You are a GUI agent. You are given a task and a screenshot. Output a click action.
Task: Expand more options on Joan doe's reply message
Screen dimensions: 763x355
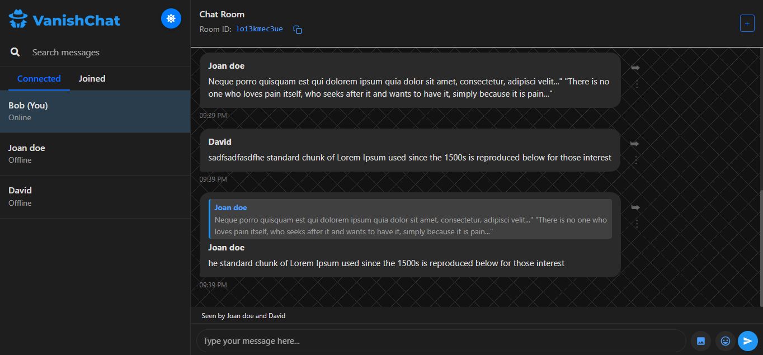click(x=636, y=224)
